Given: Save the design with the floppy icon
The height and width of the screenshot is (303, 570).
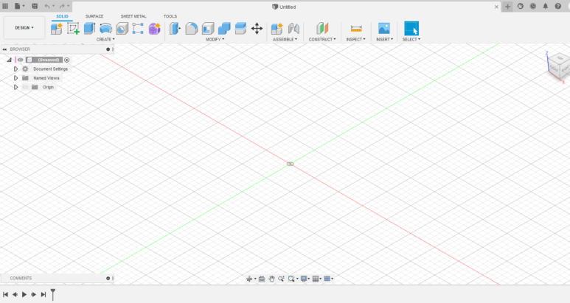Looking at the screenshot, I should pyautogui.click(x=35, y=6).
